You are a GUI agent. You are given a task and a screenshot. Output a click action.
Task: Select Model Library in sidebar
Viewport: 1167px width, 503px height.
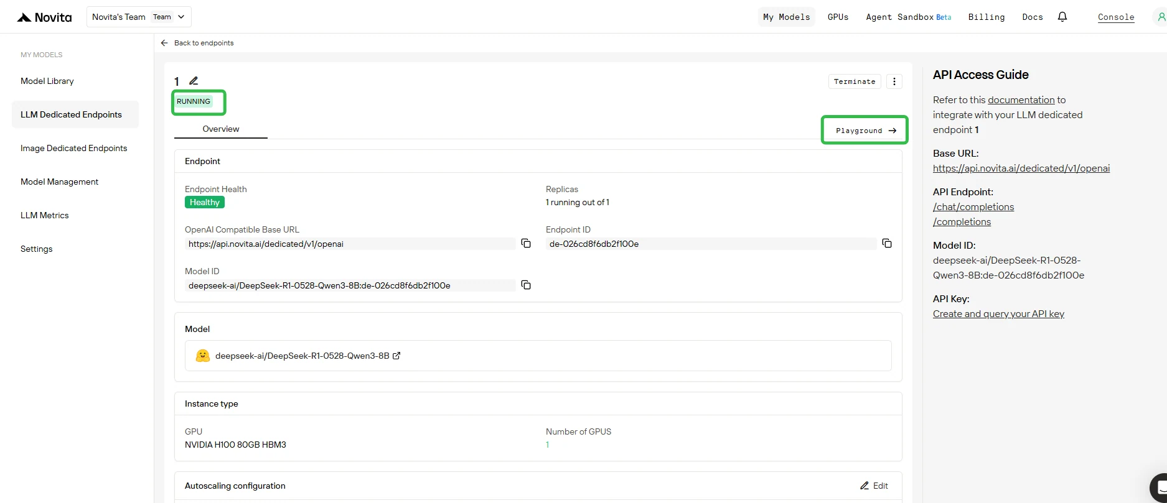pyautogui.click(x=47, y=81)
